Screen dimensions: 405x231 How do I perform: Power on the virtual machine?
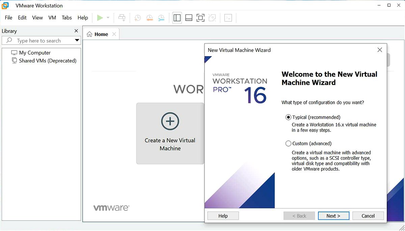[100, 18]
